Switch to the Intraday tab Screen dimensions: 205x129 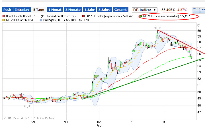22,10
